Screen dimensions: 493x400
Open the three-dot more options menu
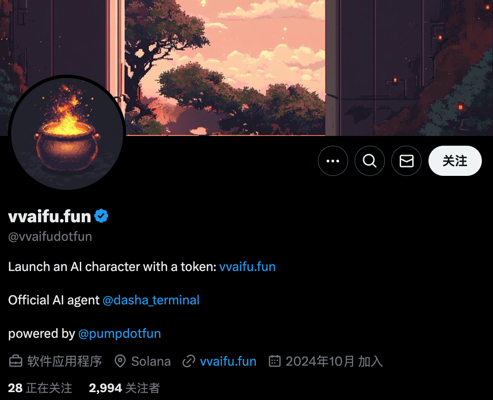point(333,161)
